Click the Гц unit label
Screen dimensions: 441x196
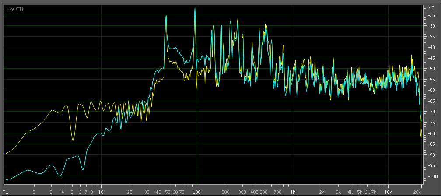coord(5,192)
